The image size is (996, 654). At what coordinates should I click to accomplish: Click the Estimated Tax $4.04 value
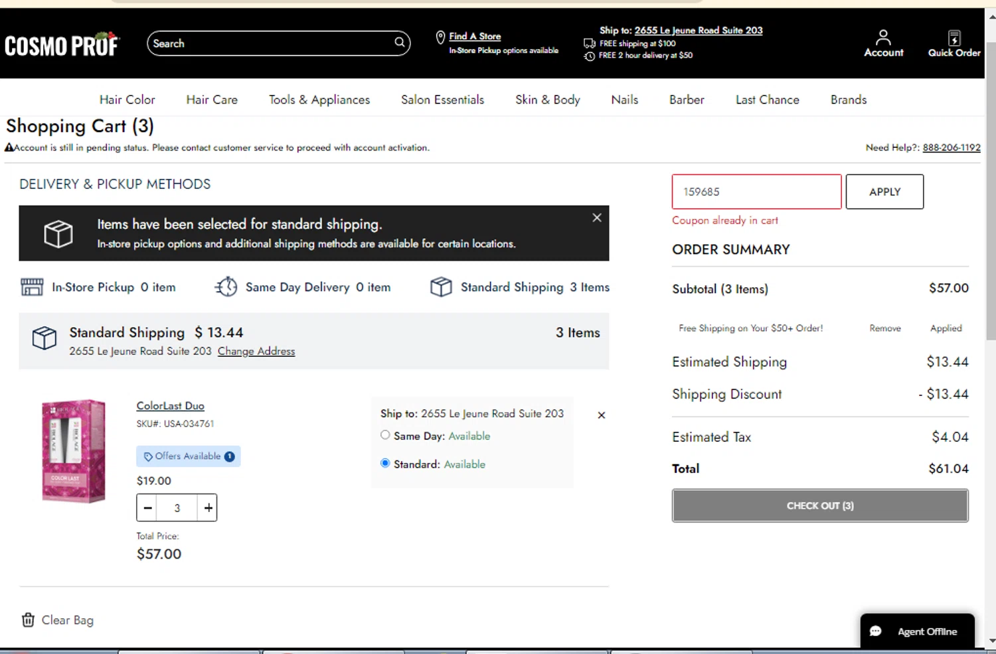[950, 437]
